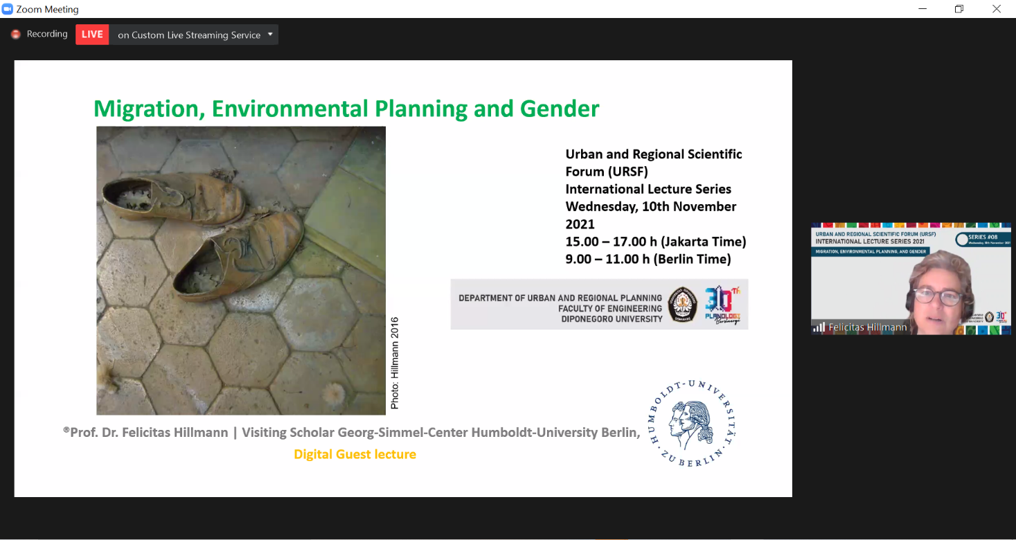
Task: Click the Diponegoro University crest logo
Action: (682, 304)
